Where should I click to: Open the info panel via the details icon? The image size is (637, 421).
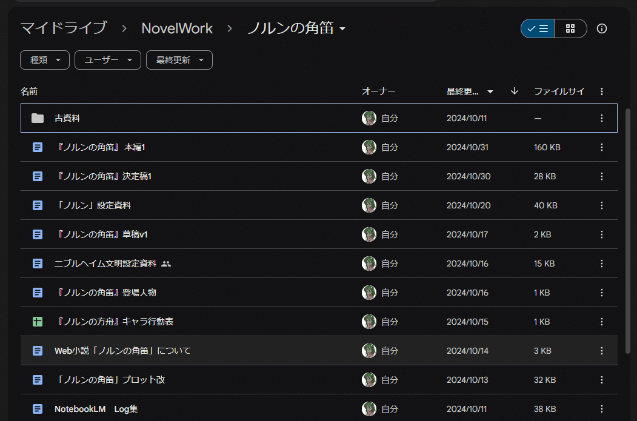click(601, 28)
